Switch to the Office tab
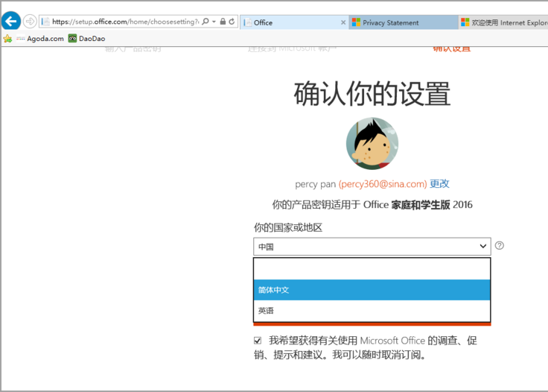548x392 pixels. click(x=293, y=22)
